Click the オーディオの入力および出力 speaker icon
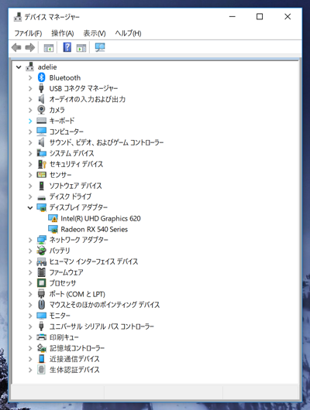The height and width of the screenshot is (410, 310). (x=41, y=99)
